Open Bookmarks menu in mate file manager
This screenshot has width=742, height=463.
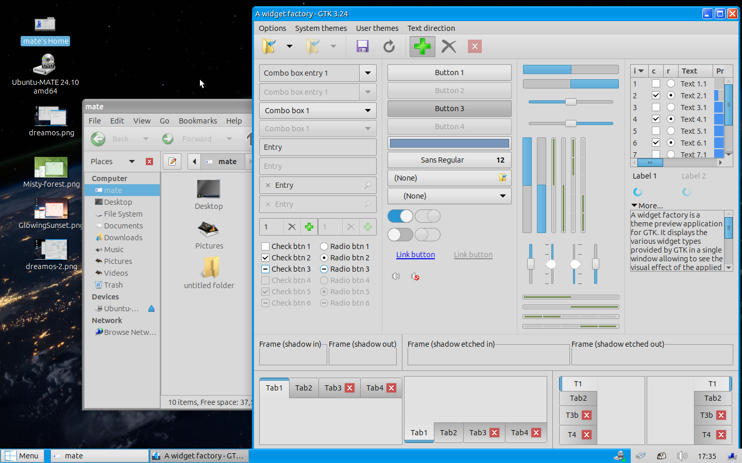tap(198, 121)
